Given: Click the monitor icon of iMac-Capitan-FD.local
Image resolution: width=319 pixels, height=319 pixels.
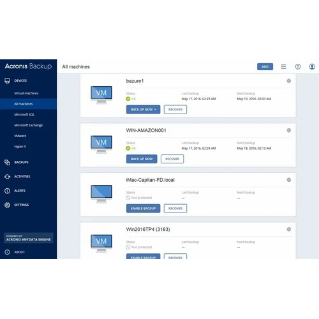Looking at the screenshot, I should tap(101, 194).
